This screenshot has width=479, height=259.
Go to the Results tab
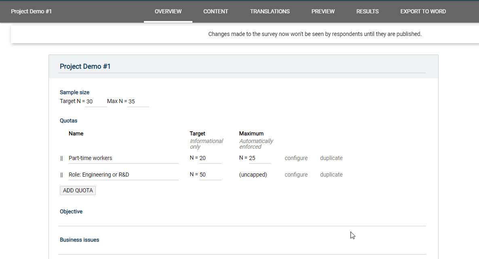tap(367, 11)
